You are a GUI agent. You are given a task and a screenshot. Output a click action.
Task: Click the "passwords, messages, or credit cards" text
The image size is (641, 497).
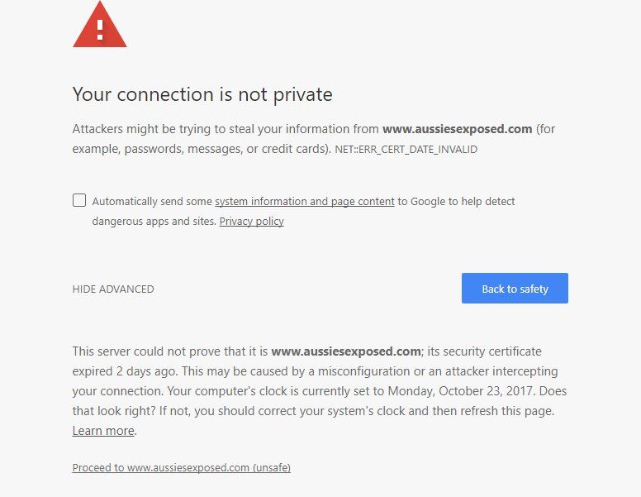[x=218, y=150]
